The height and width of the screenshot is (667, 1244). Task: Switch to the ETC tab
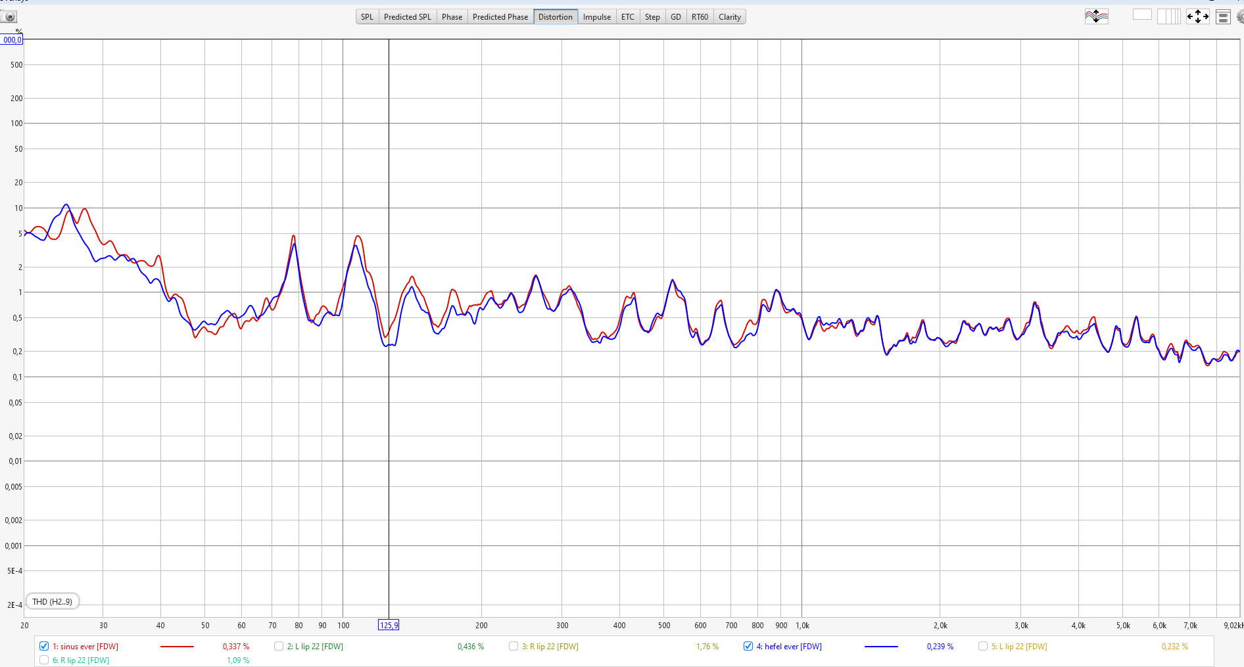[x=628, y=17]
